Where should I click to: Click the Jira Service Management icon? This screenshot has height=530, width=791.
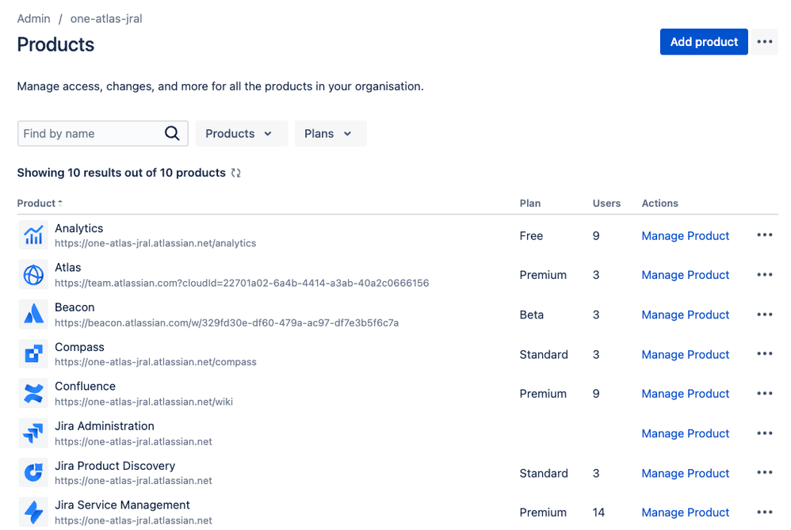[33, 512]
